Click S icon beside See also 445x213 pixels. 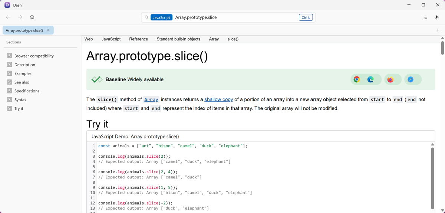click(x=10, y=82)
